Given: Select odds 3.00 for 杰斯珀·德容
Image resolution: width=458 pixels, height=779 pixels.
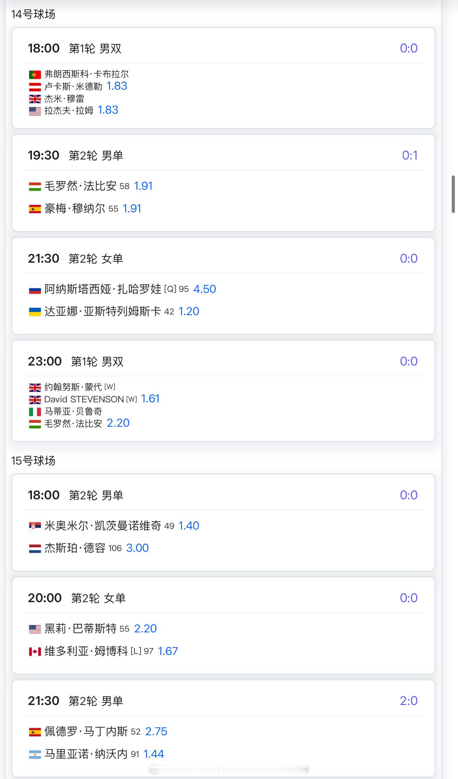Looking at the screenshot, I should [137, 548].
